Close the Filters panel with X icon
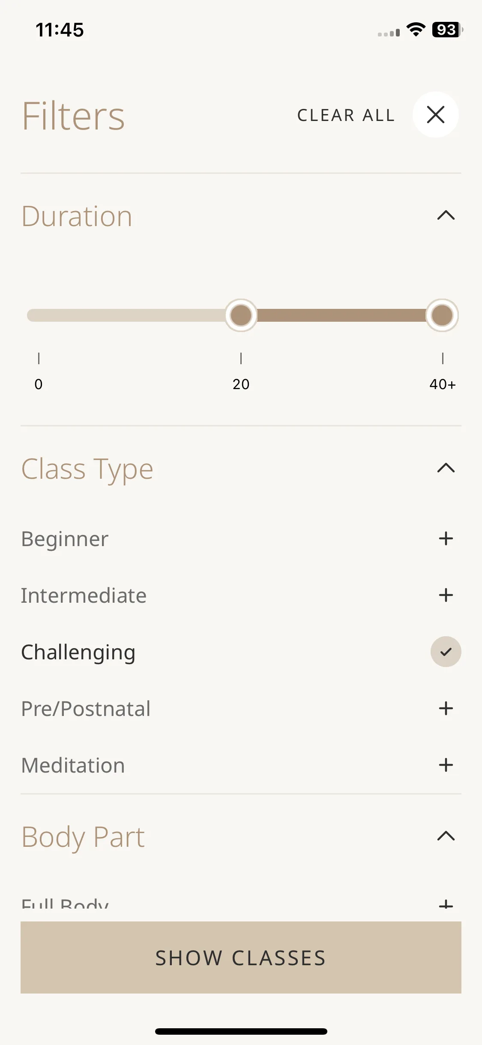The width and height of the screenshot is (482, 1045). pos(436,115)
